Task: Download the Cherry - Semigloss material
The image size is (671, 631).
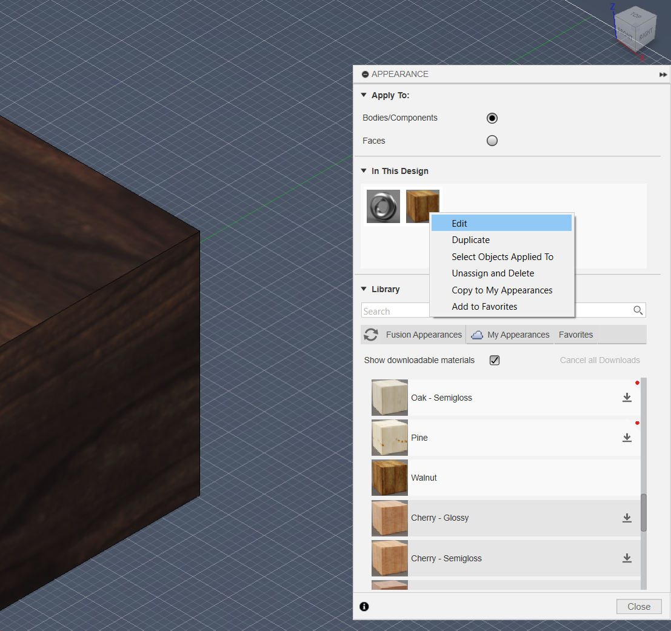Action: (x=627, y=558)
